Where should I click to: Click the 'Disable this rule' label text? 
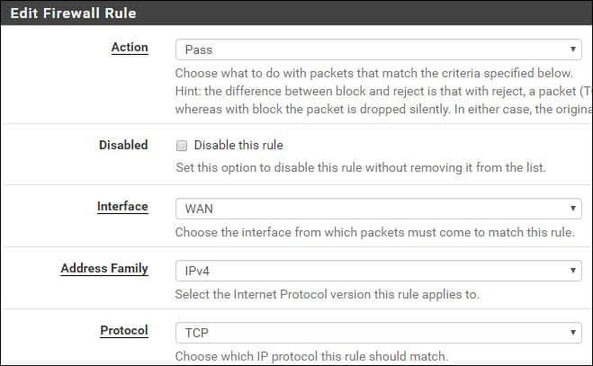click(x=238, y=146)
